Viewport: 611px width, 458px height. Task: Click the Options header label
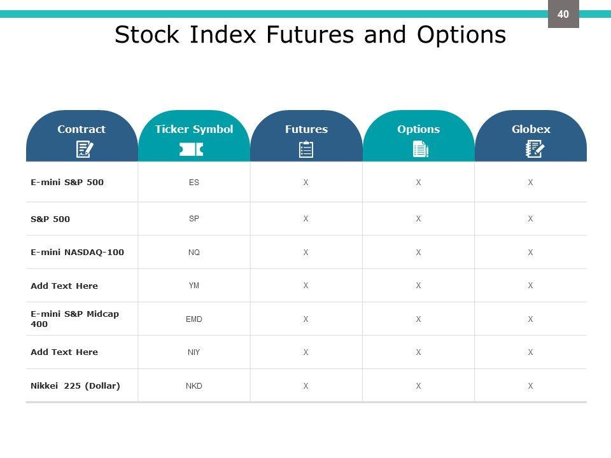click(418, 129)
